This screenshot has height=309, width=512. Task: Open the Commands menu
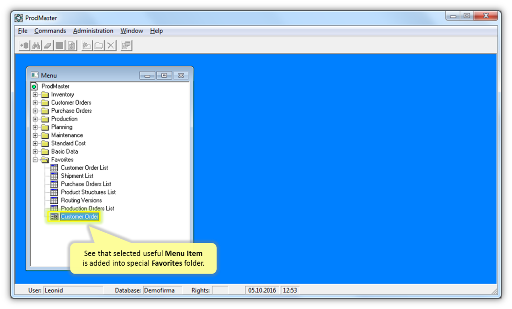[50, 31]
